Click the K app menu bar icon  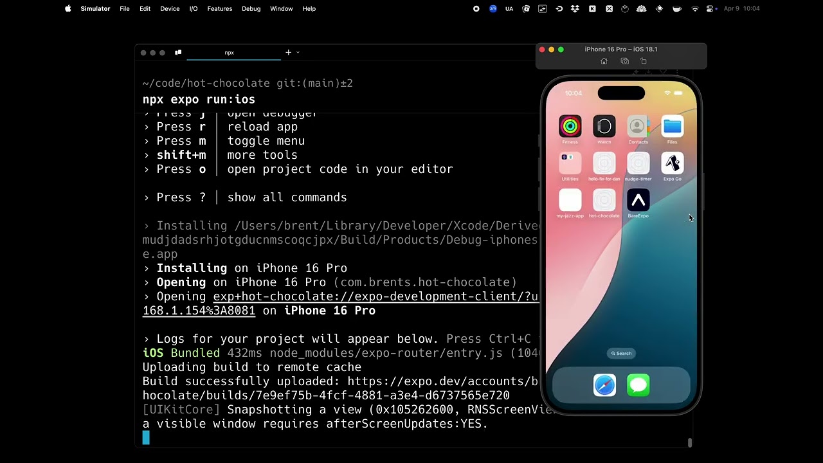pyautogui.click(x=592, y=8)
